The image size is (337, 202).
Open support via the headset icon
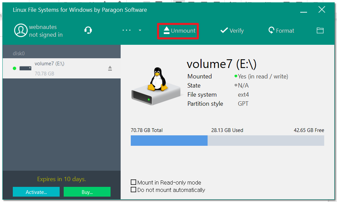click(x=88, y=30)
